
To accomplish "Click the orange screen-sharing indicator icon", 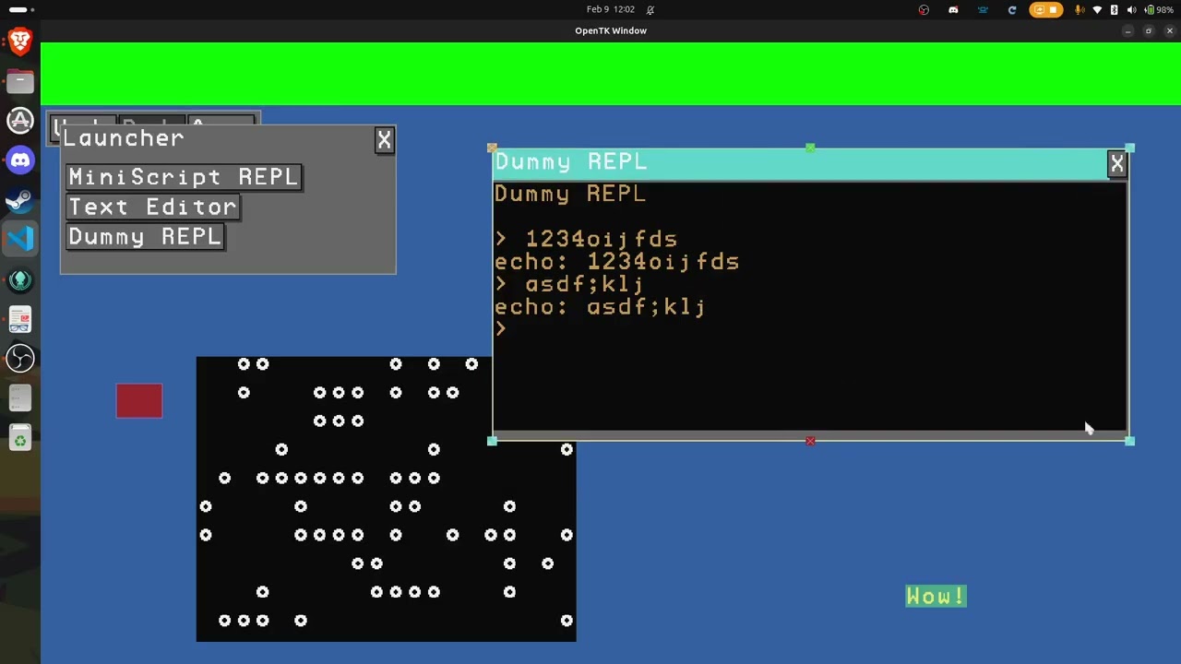I will [1040, 9].
